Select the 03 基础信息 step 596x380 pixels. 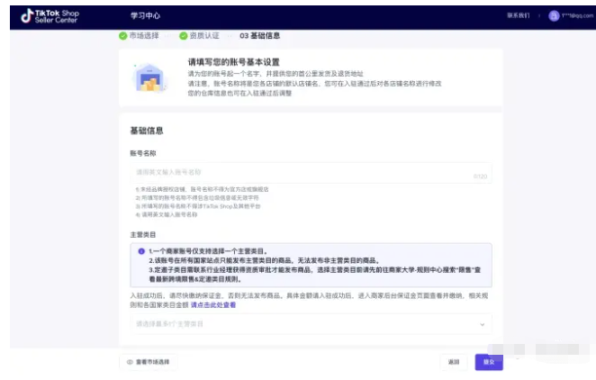(x=259, y=35)
